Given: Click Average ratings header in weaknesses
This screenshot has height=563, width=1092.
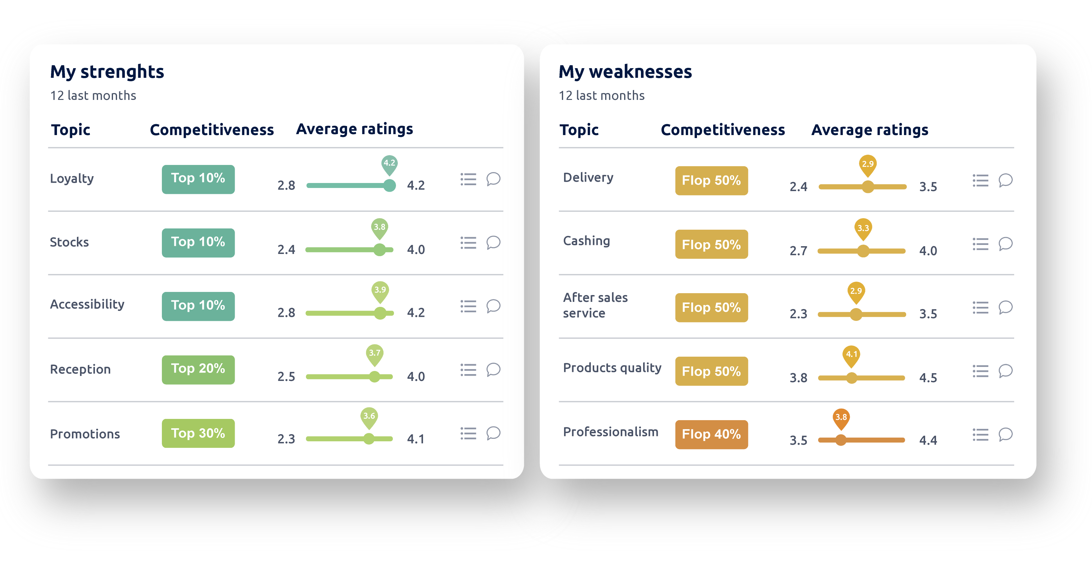Looking at the screenshot, I should pyautogui.click(x=869, y=130).
